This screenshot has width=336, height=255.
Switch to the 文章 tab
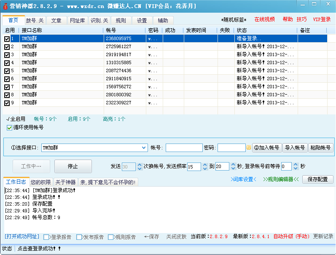(56, 20)
